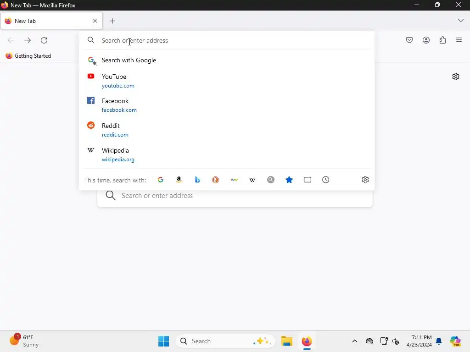Image resolution: width=470 pixels, height=352 pixels.
Task: Open search settings gear in dropdown
Action: click(x=365, y=180)
